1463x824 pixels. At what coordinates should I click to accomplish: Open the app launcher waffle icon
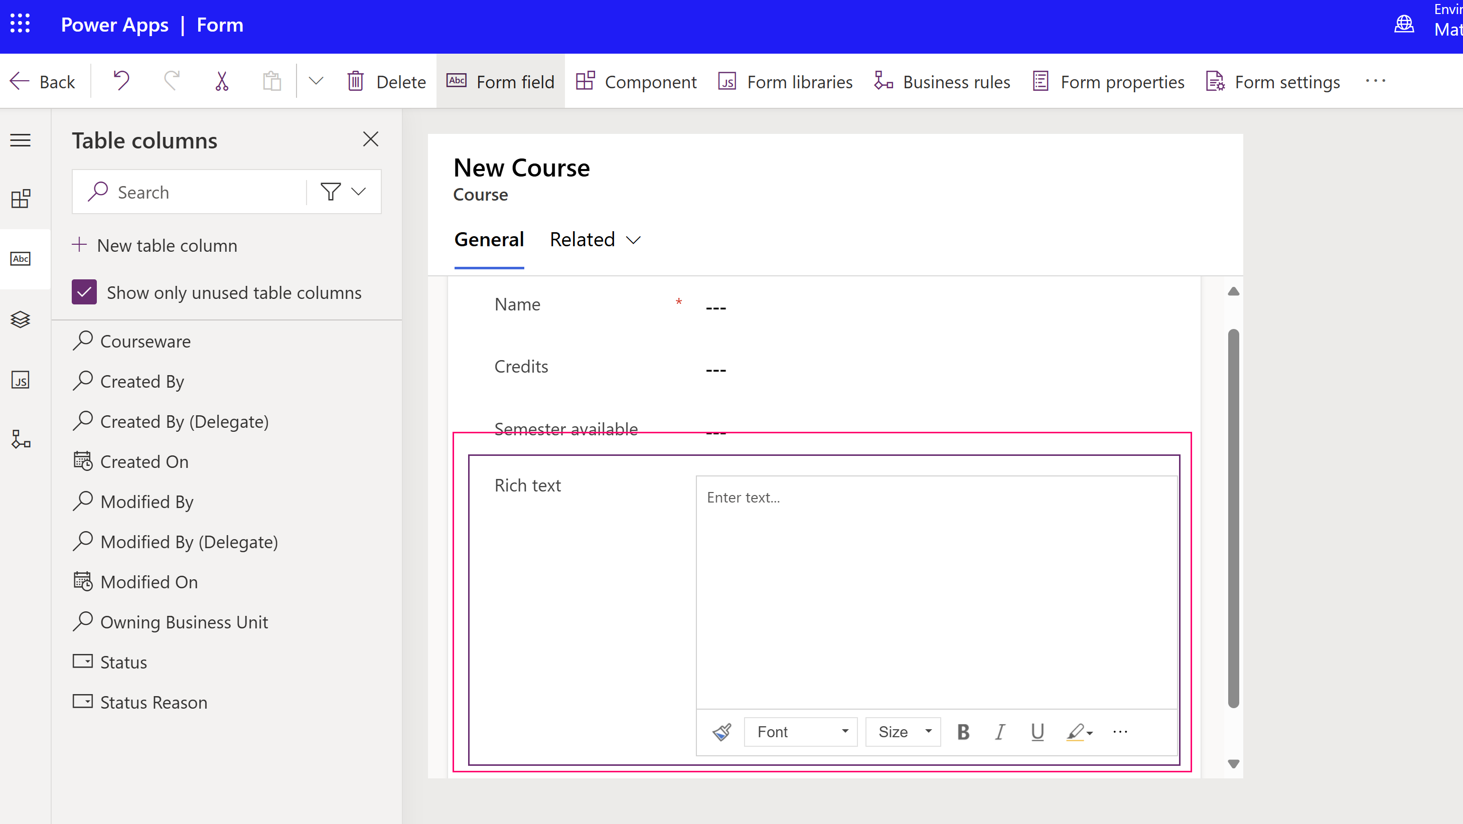click(x=21, y=24)
